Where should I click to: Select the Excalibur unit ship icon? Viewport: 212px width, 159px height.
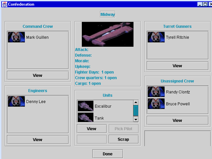coord(85,106)
